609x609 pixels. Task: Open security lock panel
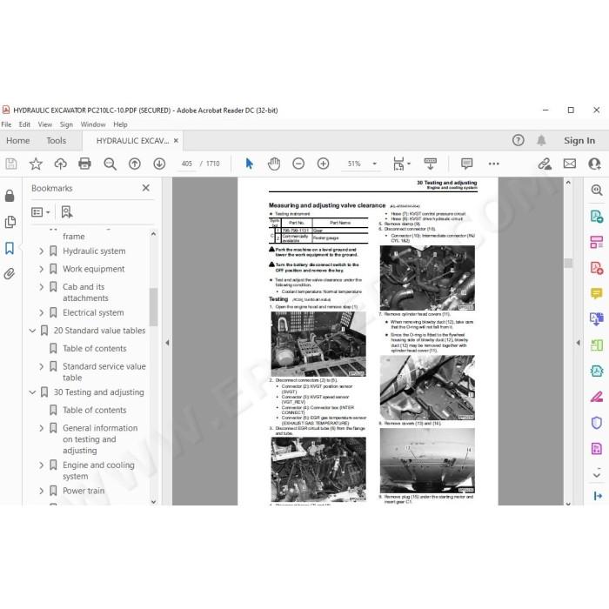[x=10, y=196]
